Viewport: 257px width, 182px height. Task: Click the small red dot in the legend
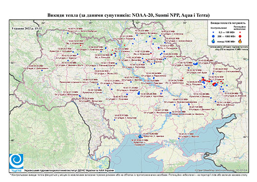[x=240, y=32]
